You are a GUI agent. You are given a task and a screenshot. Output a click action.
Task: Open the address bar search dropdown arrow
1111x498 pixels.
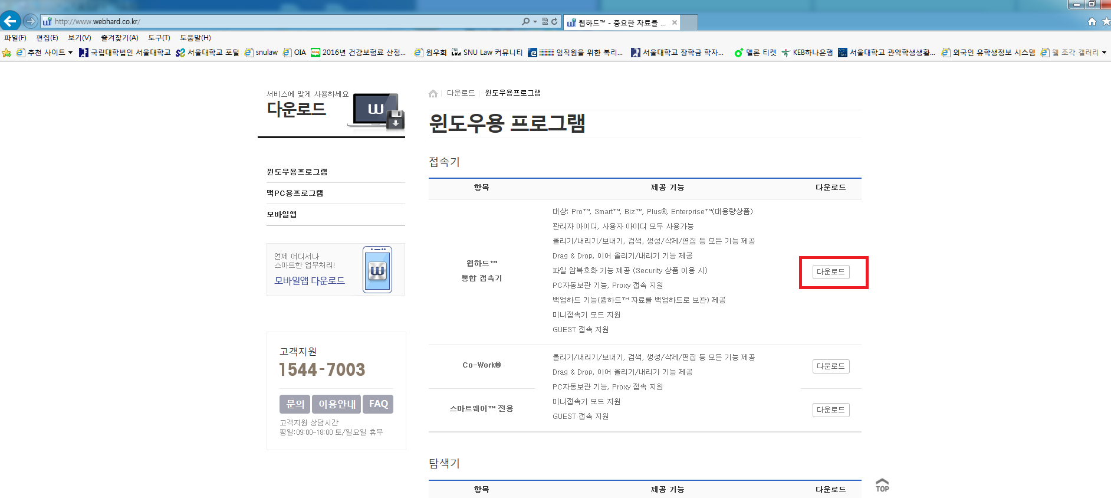tap(535, 21)
